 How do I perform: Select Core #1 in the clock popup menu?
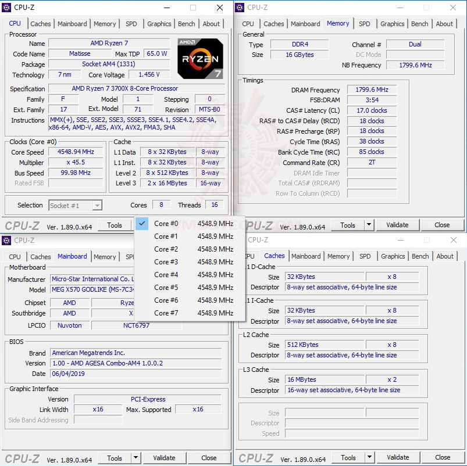coord(190,236)
